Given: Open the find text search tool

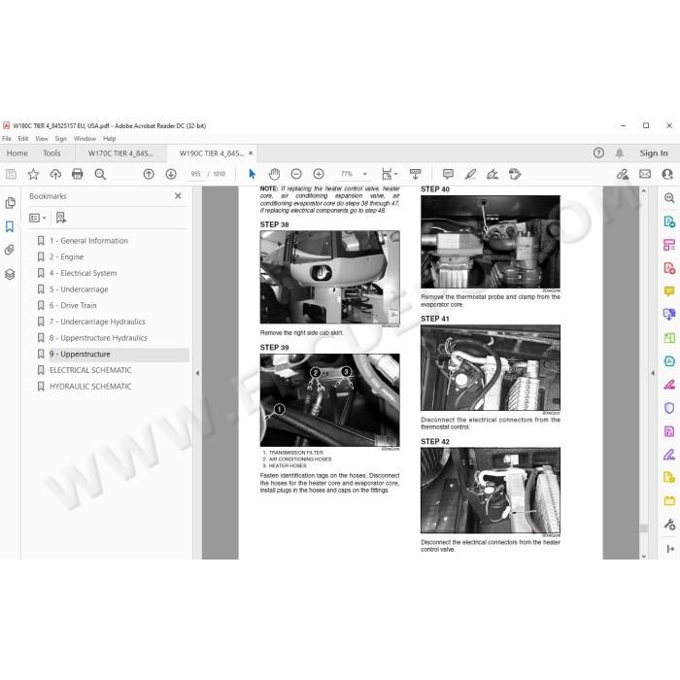Looking at the screenshot, I should click(x=100, y=174).
